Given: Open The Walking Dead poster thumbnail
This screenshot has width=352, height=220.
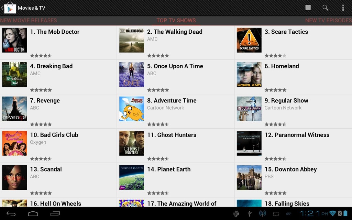Looking at the screenshot, I should click(x=132, y=40).
